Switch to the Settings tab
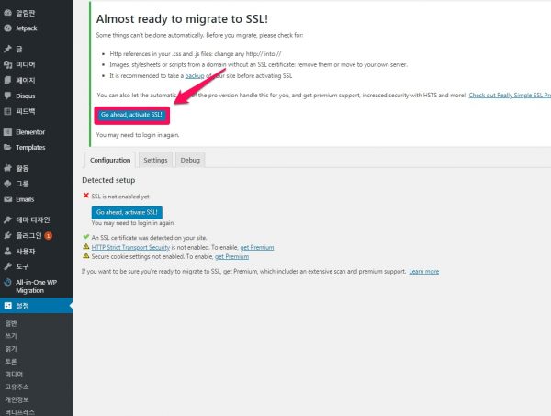551x416 pixels. 155,160
